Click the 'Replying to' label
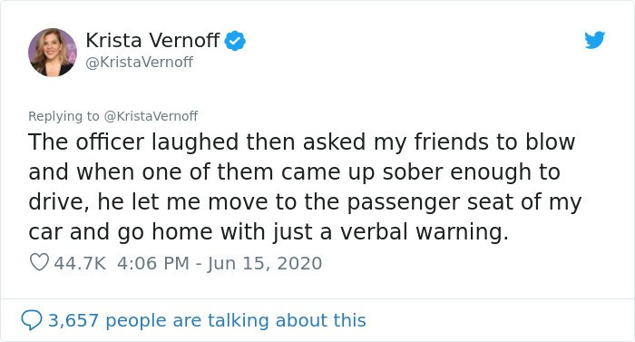 coord(63,116)
